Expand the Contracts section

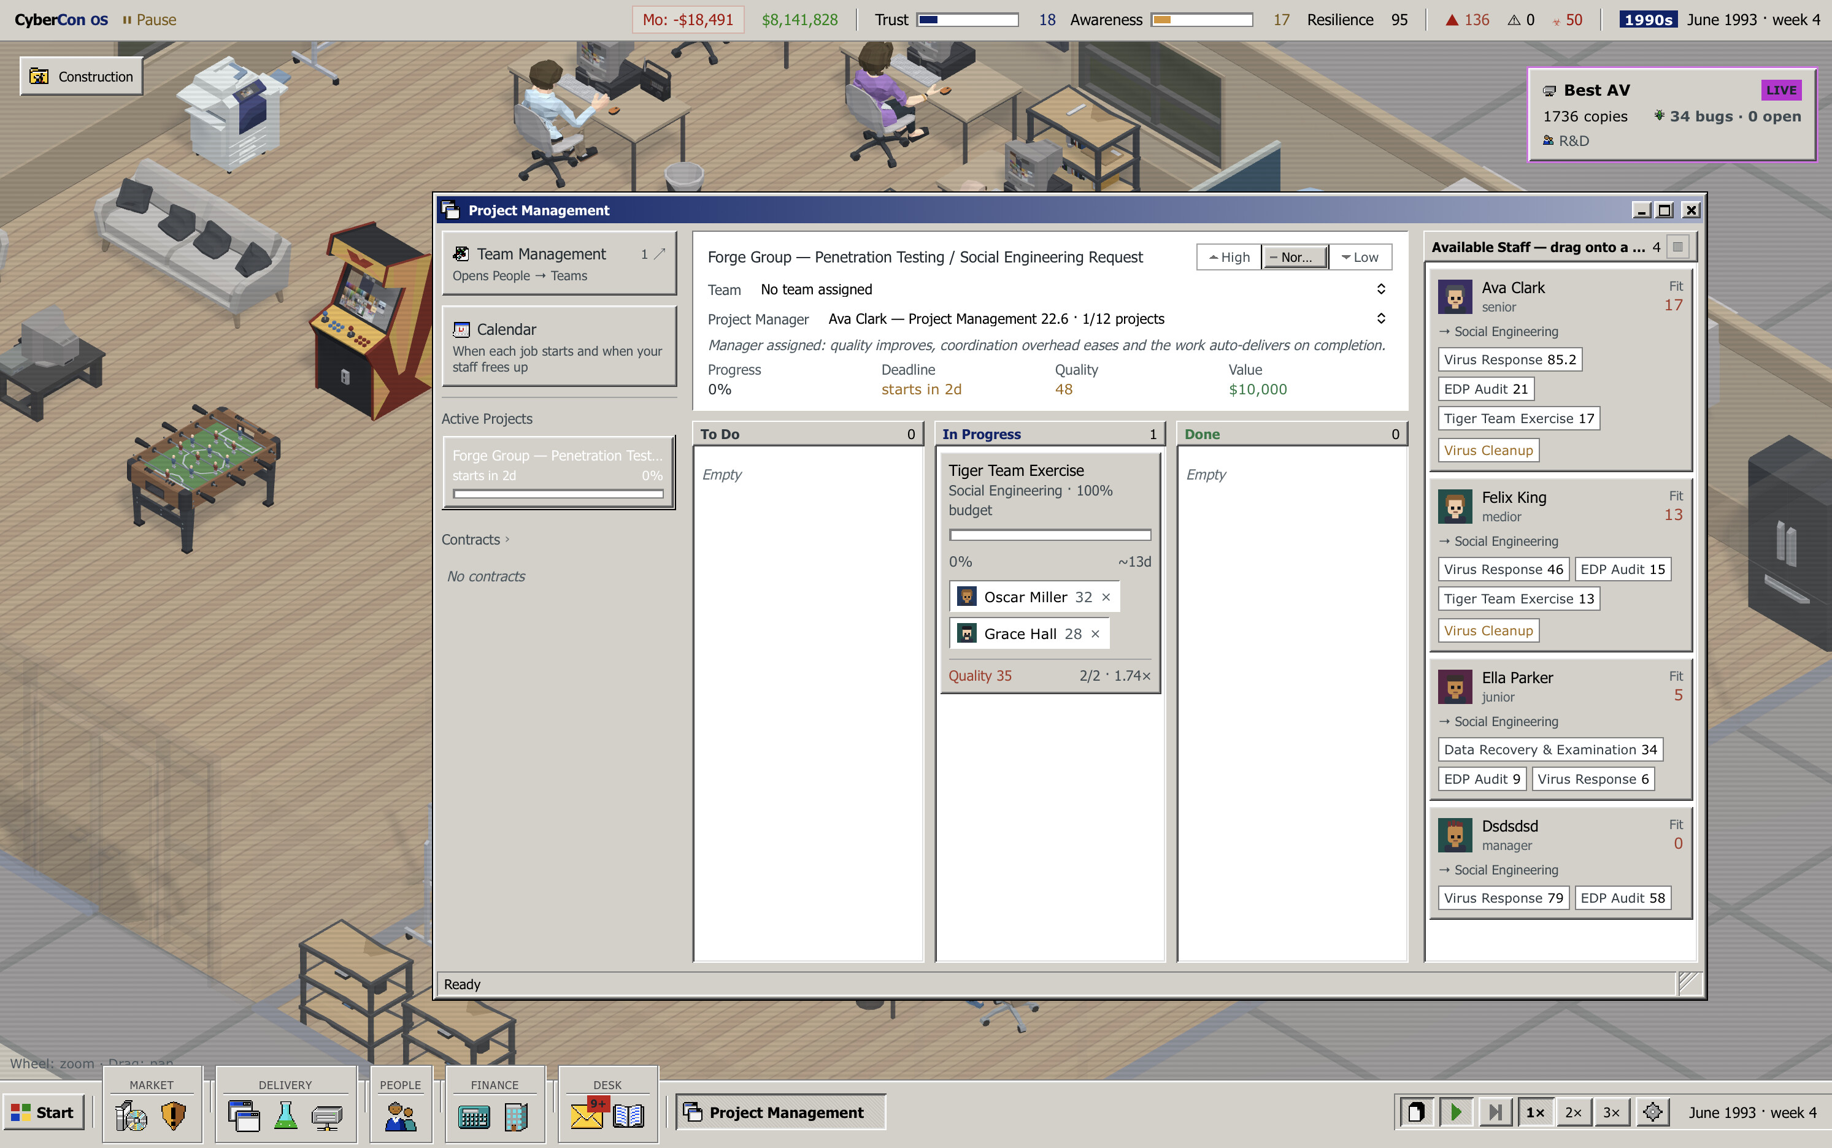475,540
